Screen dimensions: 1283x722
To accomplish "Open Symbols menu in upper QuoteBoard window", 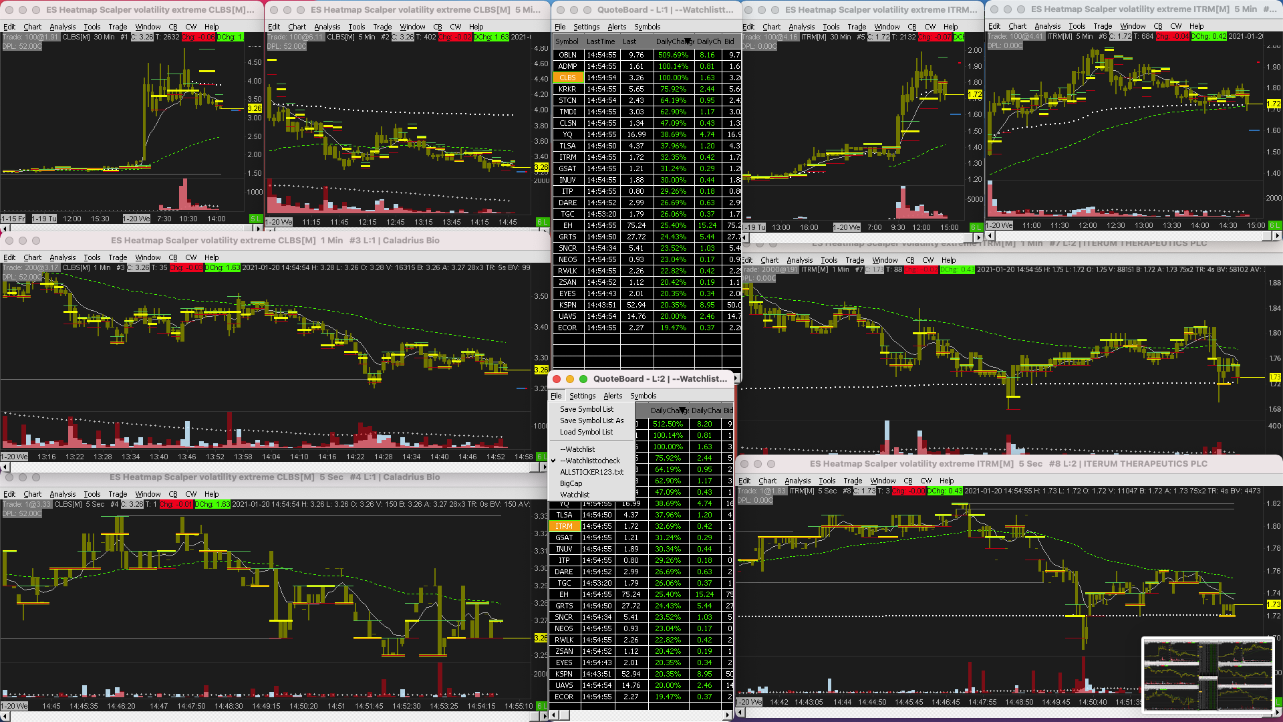I will point(647,27).
